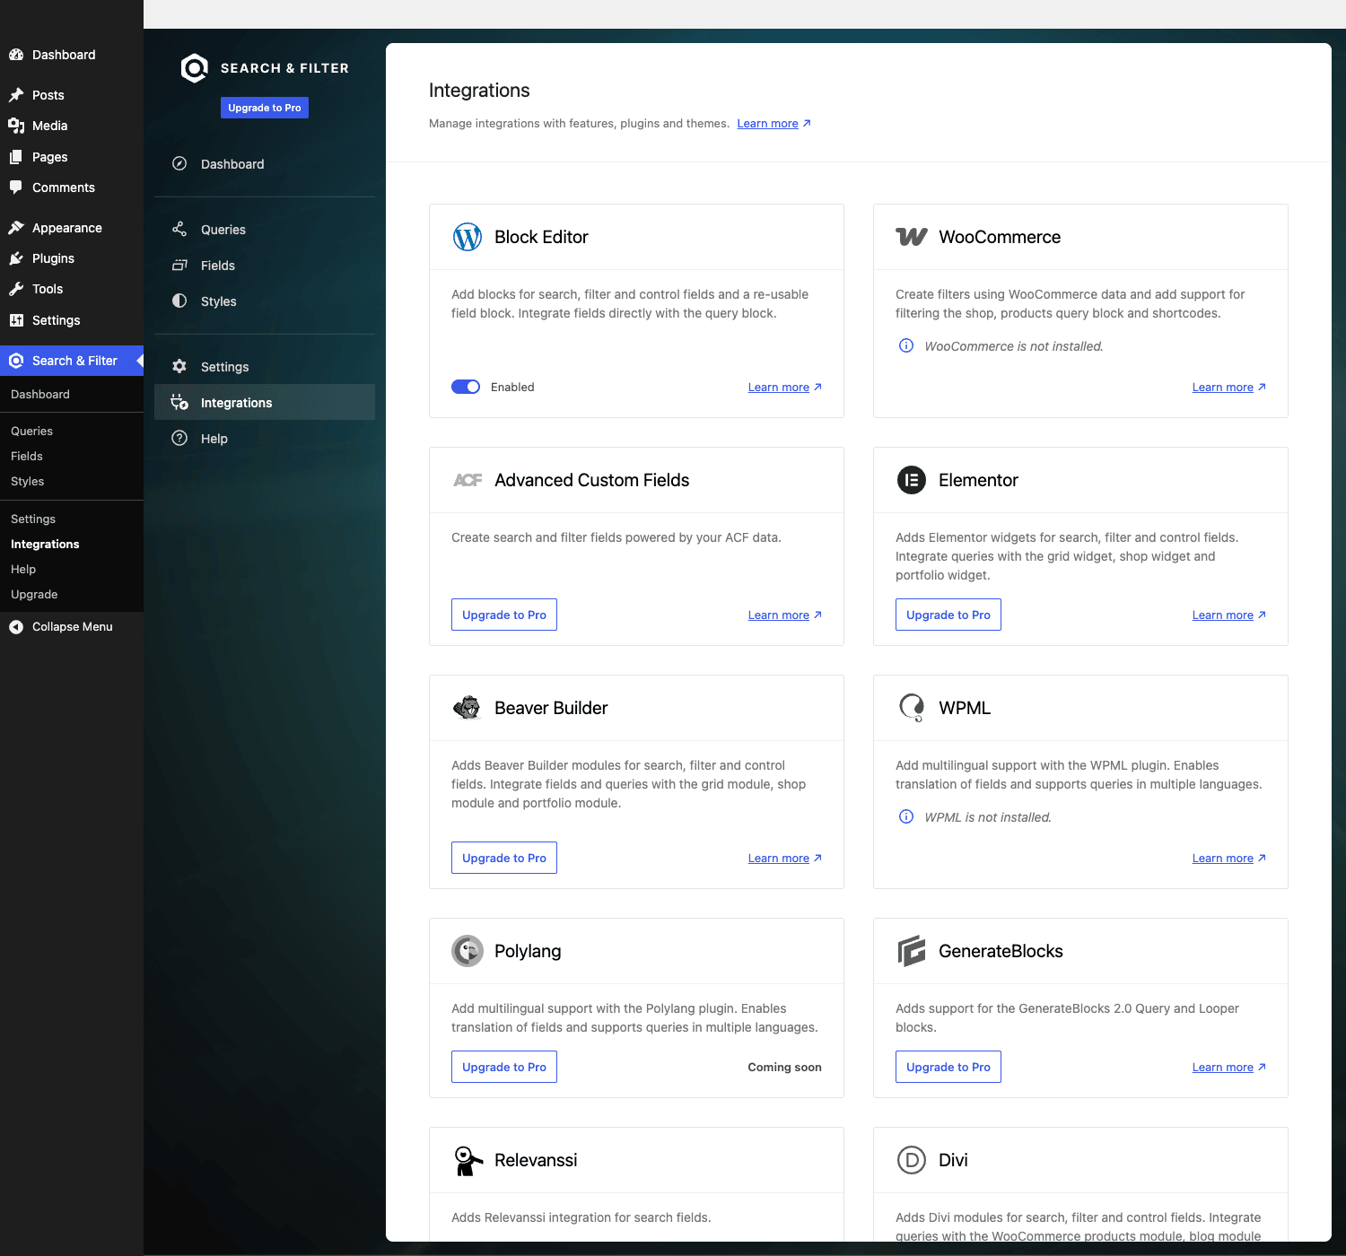Open Search & Filter admin menu item
This screenshot has height=1256, width=1346.
click(x=72, y=361)
